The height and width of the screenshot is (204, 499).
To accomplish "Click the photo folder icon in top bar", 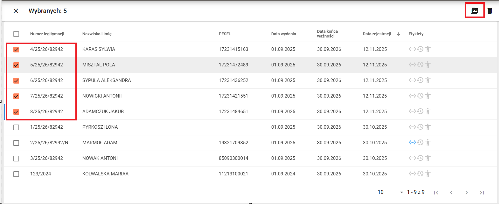I will (475, 11).
